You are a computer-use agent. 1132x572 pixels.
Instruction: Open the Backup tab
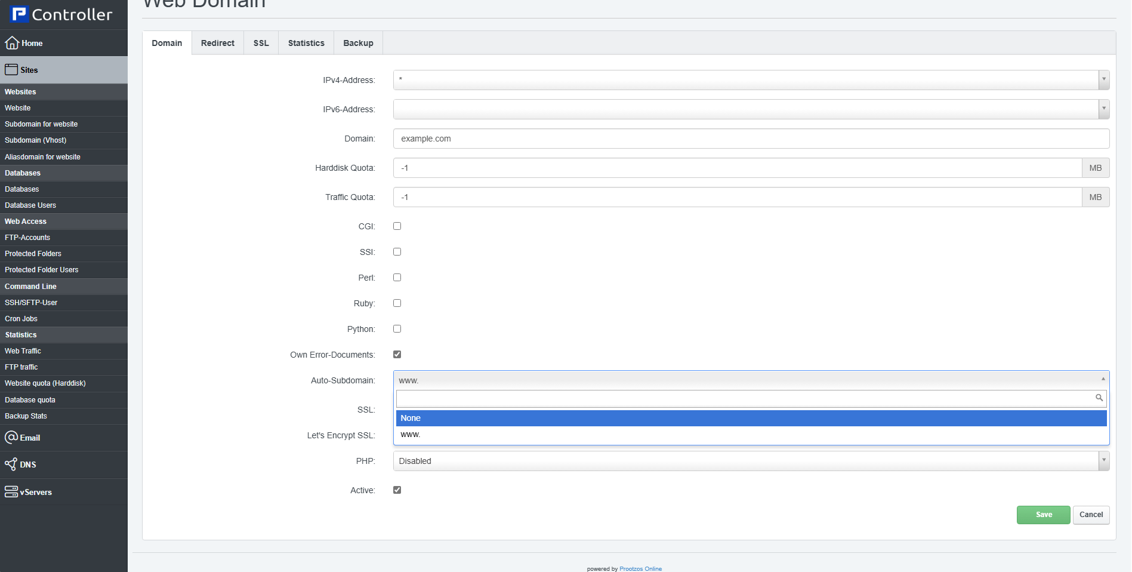358,43
